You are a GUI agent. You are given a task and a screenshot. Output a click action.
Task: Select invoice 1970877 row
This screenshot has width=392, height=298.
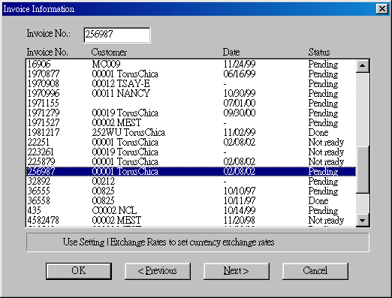(191, 74)
